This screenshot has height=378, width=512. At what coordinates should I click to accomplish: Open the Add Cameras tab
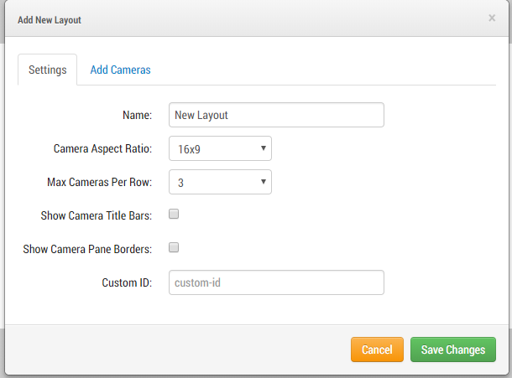tap(120, 70)
